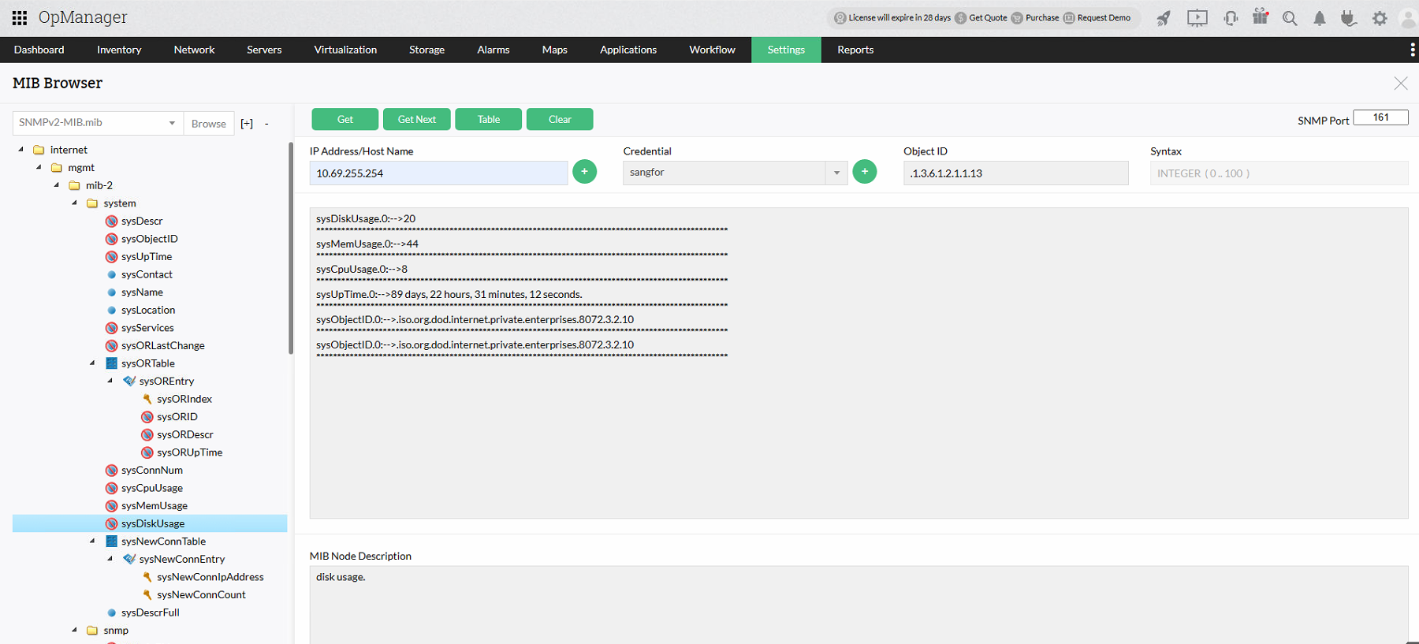Open the alarm bell notifications icon
This screenshot has width=1419, height=644.
pos(1319,18)
